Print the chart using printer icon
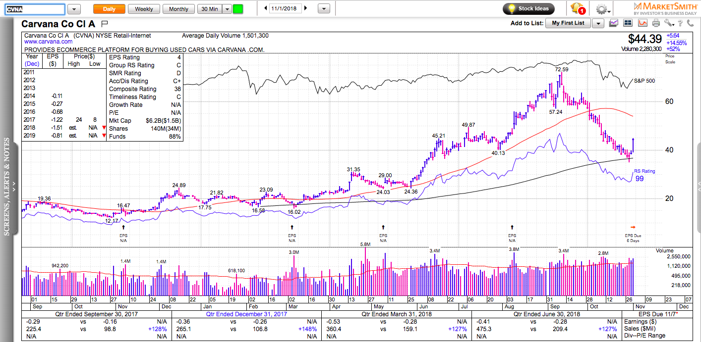The image size is (701, 342). pos(656,23)
